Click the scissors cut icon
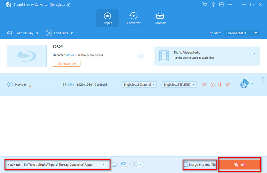Viewport: 267px width, 173px height. 213,85
